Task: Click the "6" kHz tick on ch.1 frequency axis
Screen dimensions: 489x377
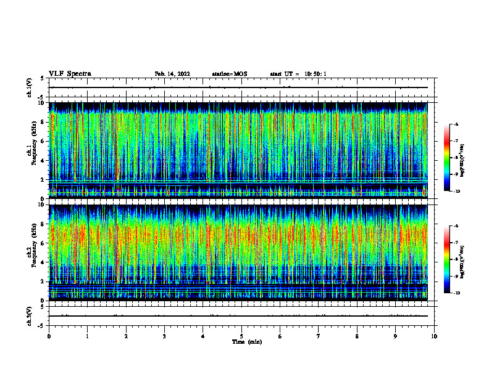Action: [43, 141]
